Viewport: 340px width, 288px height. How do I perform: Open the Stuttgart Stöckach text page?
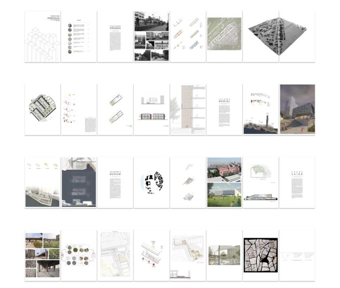tap(115, 37)
